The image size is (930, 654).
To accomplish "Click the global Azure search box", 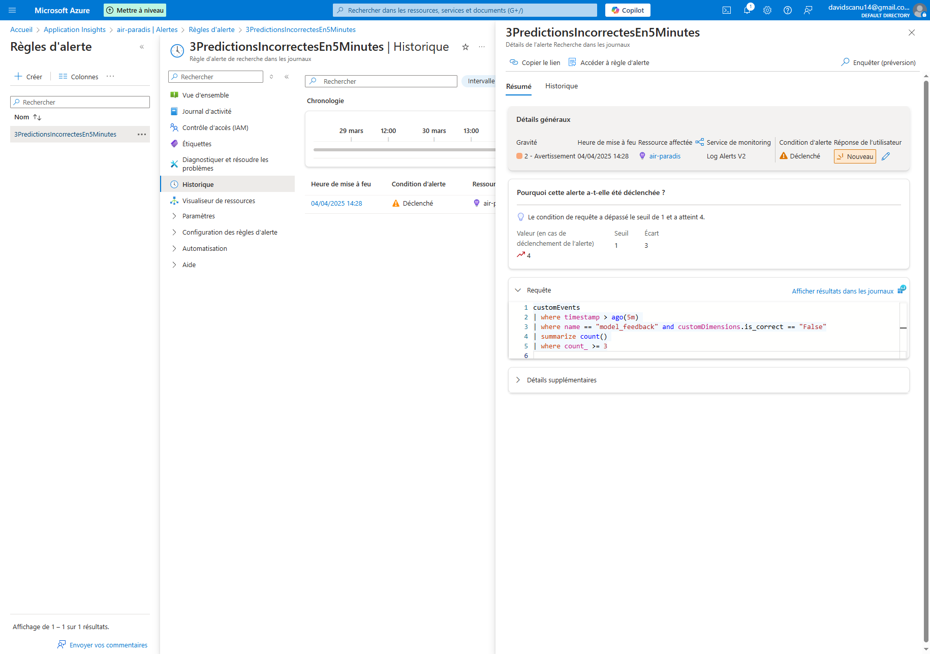I will [x=464, y=10].
